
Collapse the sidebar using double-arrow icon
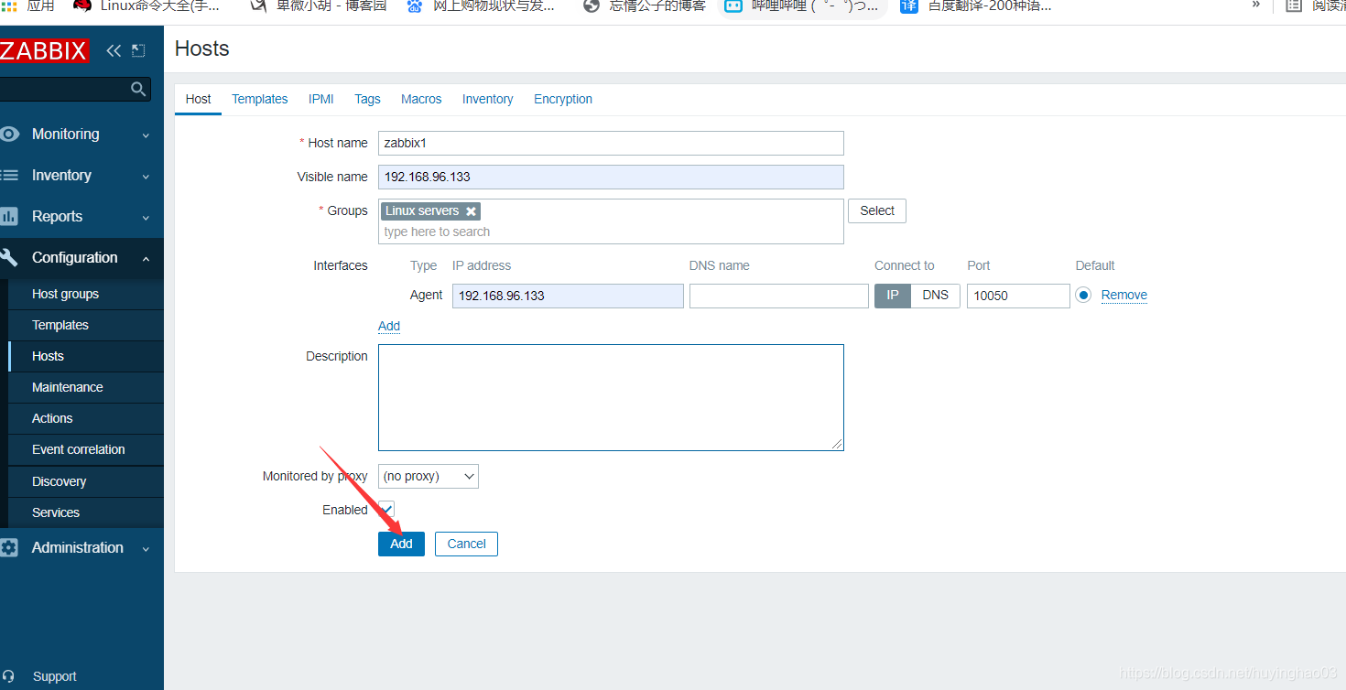pos(114,50)
